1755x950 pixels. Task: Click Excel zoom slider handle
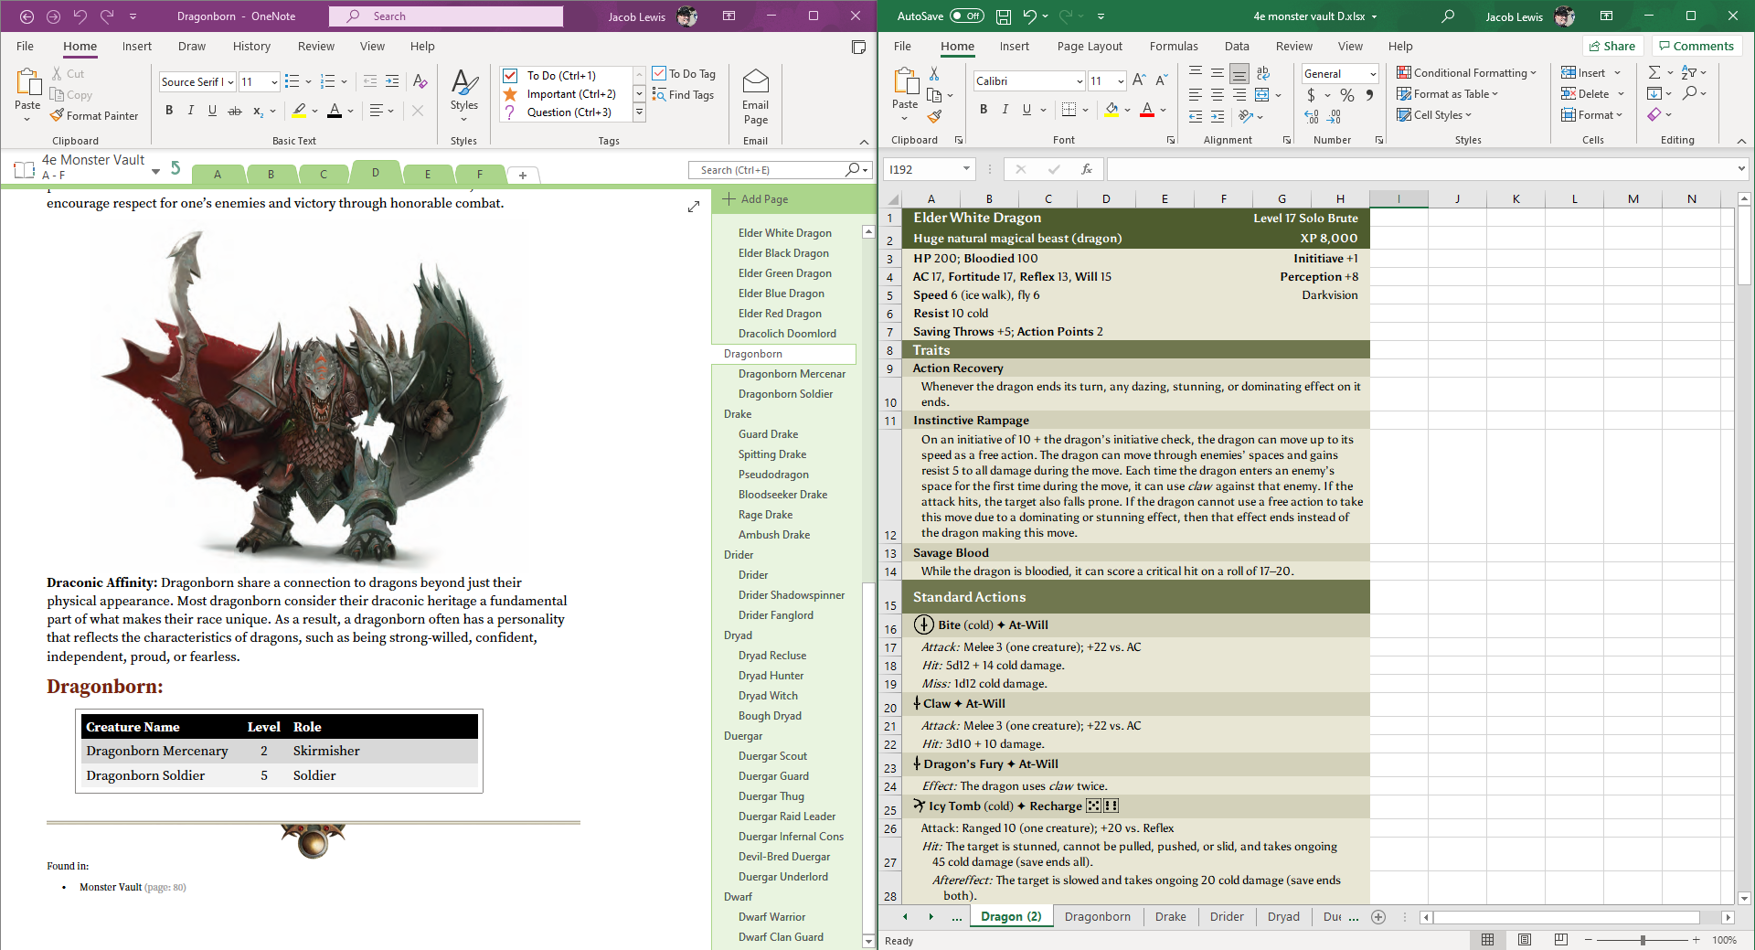(1643, 940)
